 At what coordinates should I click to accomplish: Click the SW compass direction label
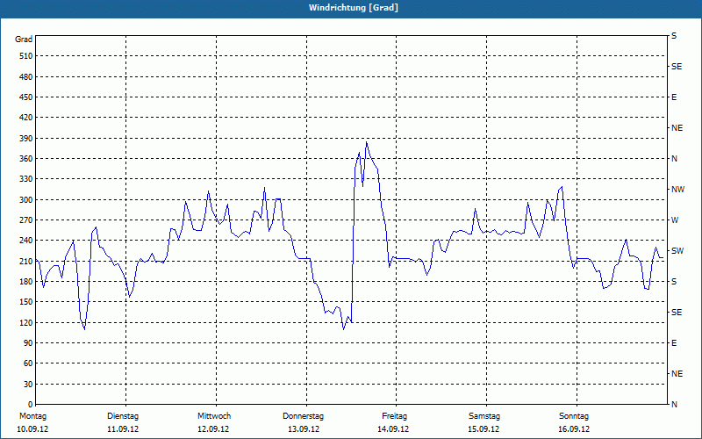click(x=677, y=251)
